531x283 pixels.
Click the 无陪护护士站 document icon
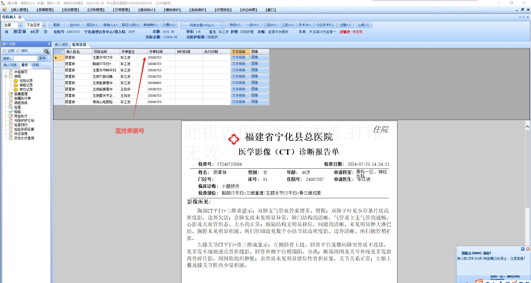tap(11, 120)
